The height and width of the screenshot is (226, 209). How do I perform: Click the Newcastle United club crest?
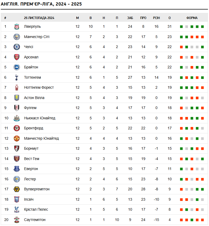pyautogui.click(x=17, y=118)
